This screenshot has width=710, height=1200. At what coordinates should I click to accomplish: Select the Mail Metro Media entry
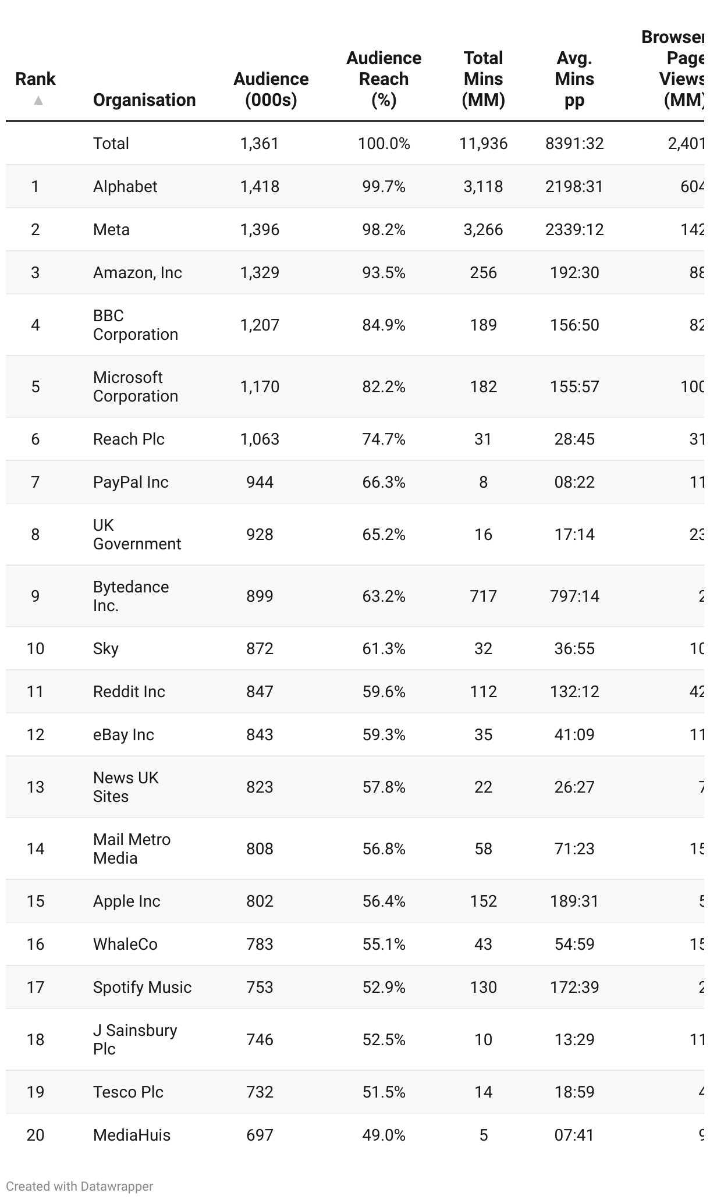coord(132,848)
